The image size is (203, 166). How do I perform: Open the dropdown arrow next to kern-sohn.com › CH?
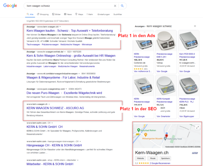[52, 123]
